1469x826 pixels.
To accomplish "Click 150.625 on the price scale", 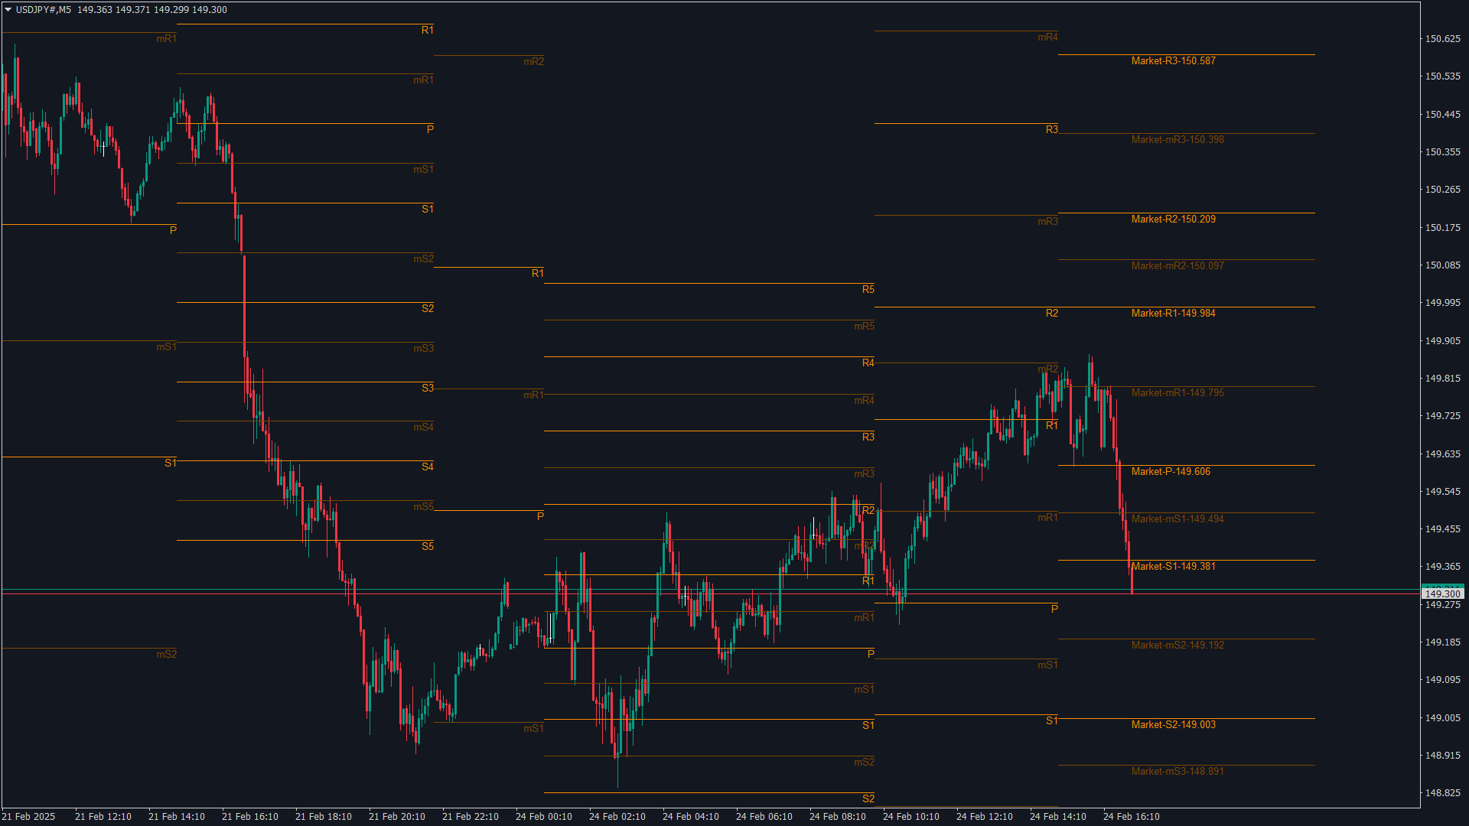I will point(1442,39).
